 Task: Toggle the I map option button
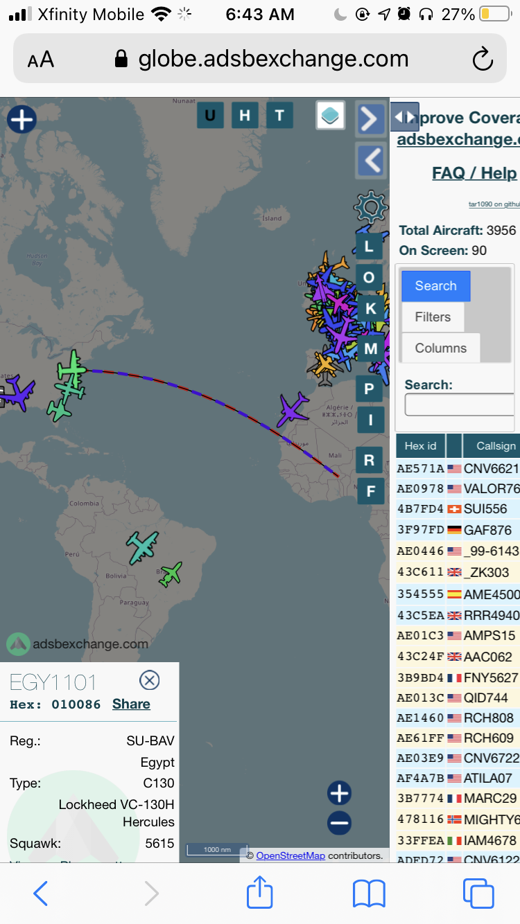pos(370,420)
